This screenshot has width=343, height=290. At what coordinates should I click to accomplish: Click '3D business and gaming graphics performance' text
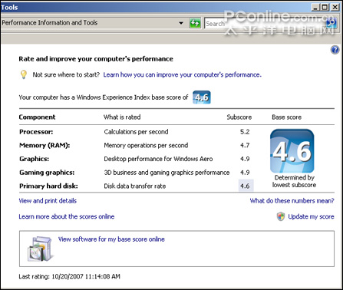coord(167,173)
